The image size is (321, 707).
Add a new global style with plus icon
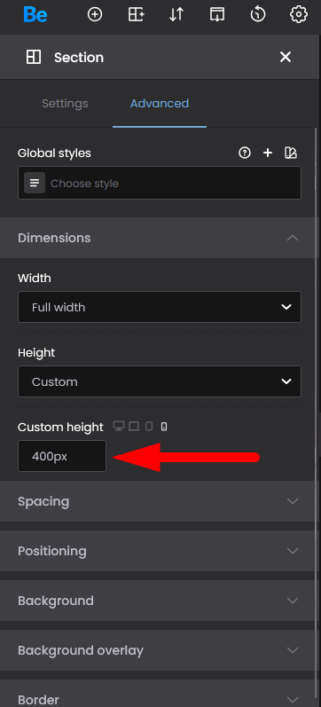tap(268, 153)
